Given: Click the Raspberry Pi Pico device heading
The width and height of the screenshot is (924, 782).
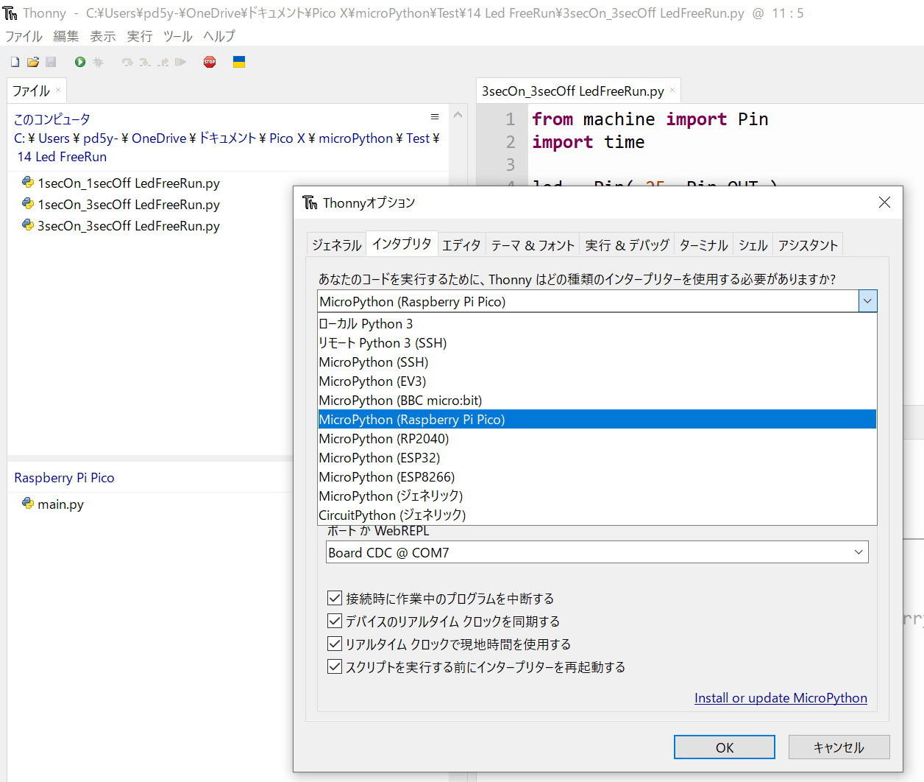Looking at the screenshot, I should point(64,478).
